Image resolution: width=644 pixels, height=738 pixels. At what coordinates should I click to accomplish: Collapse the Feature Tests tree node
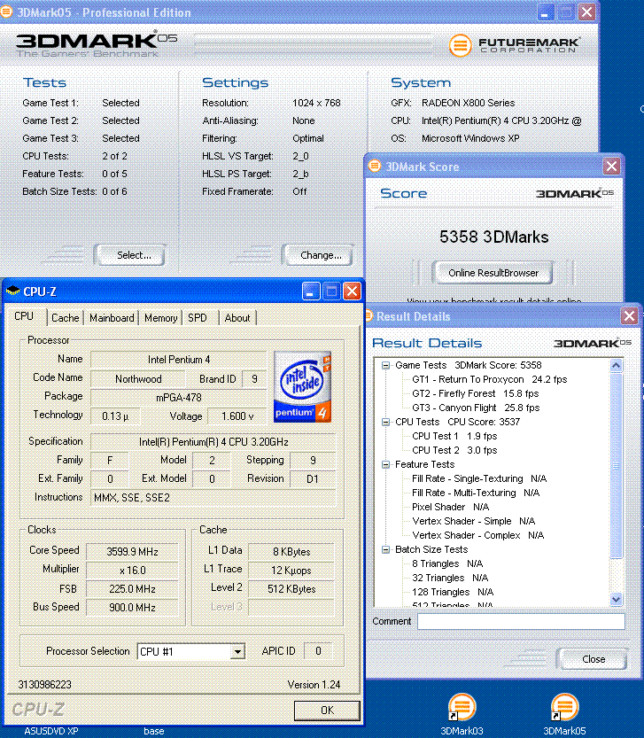(x=385, y=464)
